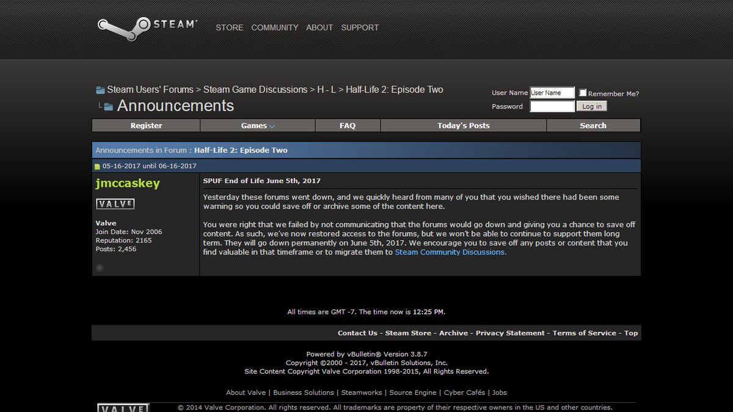Screen dimensions: 733x412
Task: Click Register in the forum navbar
Action: point(146,126)
